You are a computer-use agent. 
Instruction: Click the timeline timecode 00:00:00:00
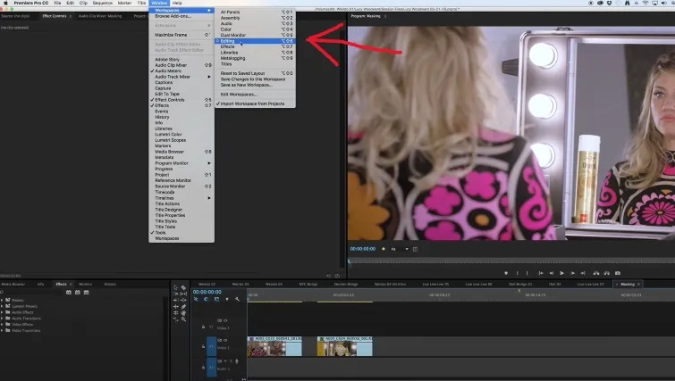tap(207, 292)
